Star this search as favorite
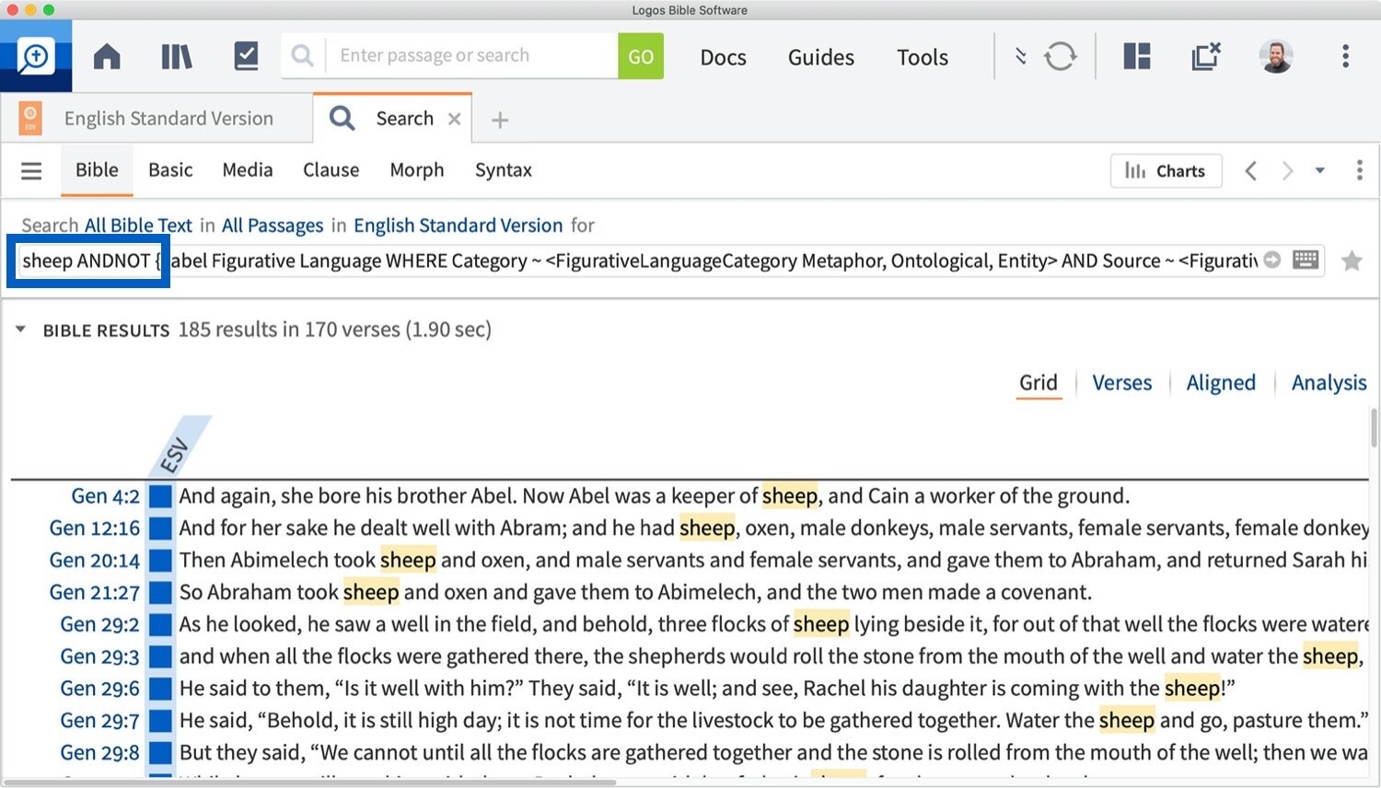Image resolution: width=1381 pixels, height=788 pixels. (1352, 261)
